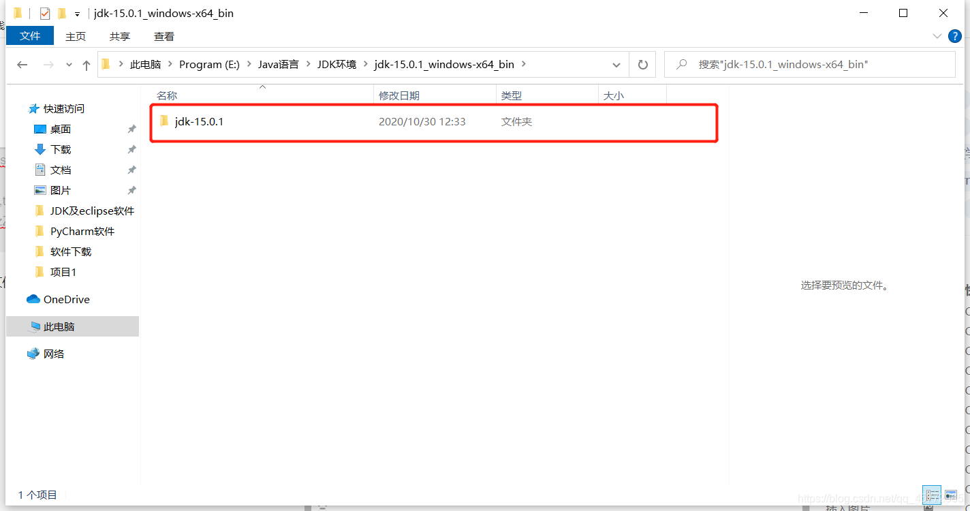The image size is (970, 511).
Task: Click jdk-15.0.1_windows-x64_bin breadcrumb segment
Action: point(444,65)
